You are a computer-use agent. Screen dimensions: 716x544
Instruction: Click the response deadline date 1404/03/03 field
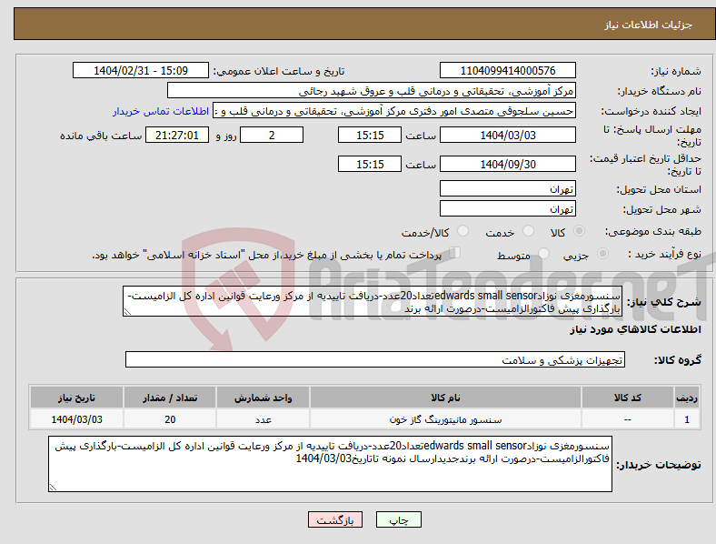pos(508,135)
